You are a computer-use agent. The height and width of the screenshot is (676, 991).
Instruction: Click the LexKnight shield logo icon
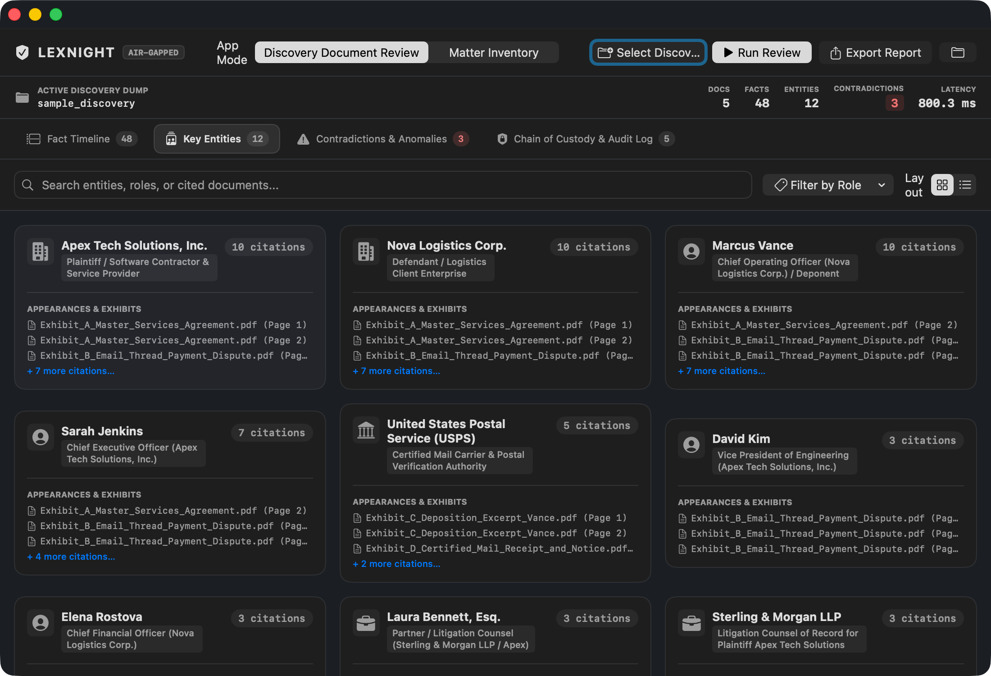[x=22, y=53]
